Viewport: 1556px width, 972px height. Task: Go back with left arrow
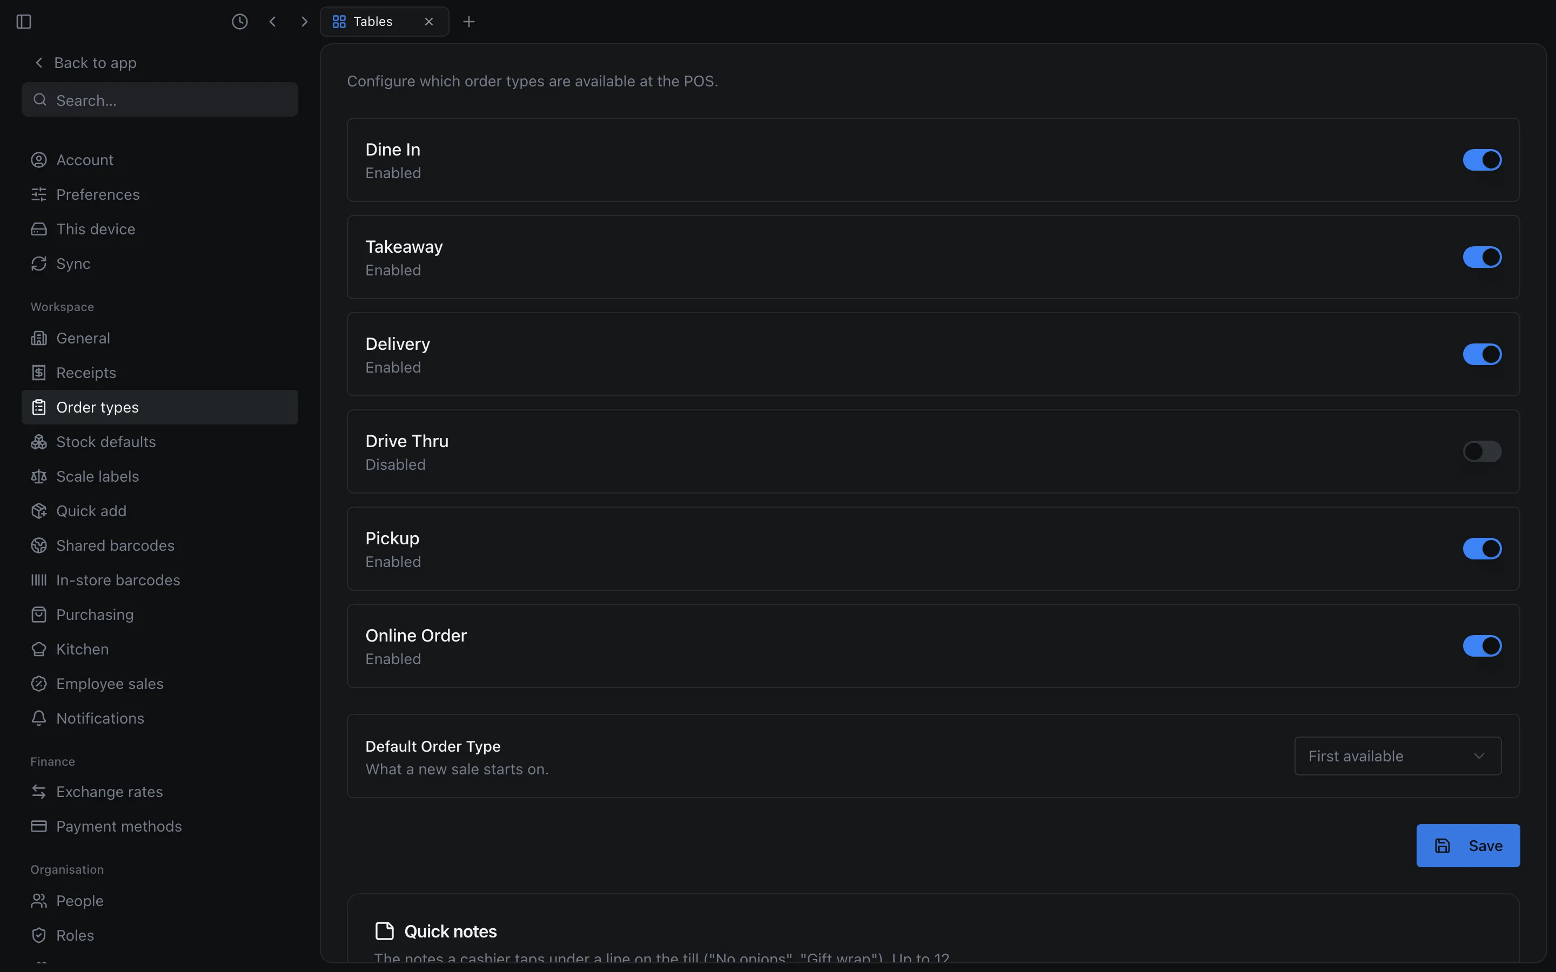(x=273, y=22)
